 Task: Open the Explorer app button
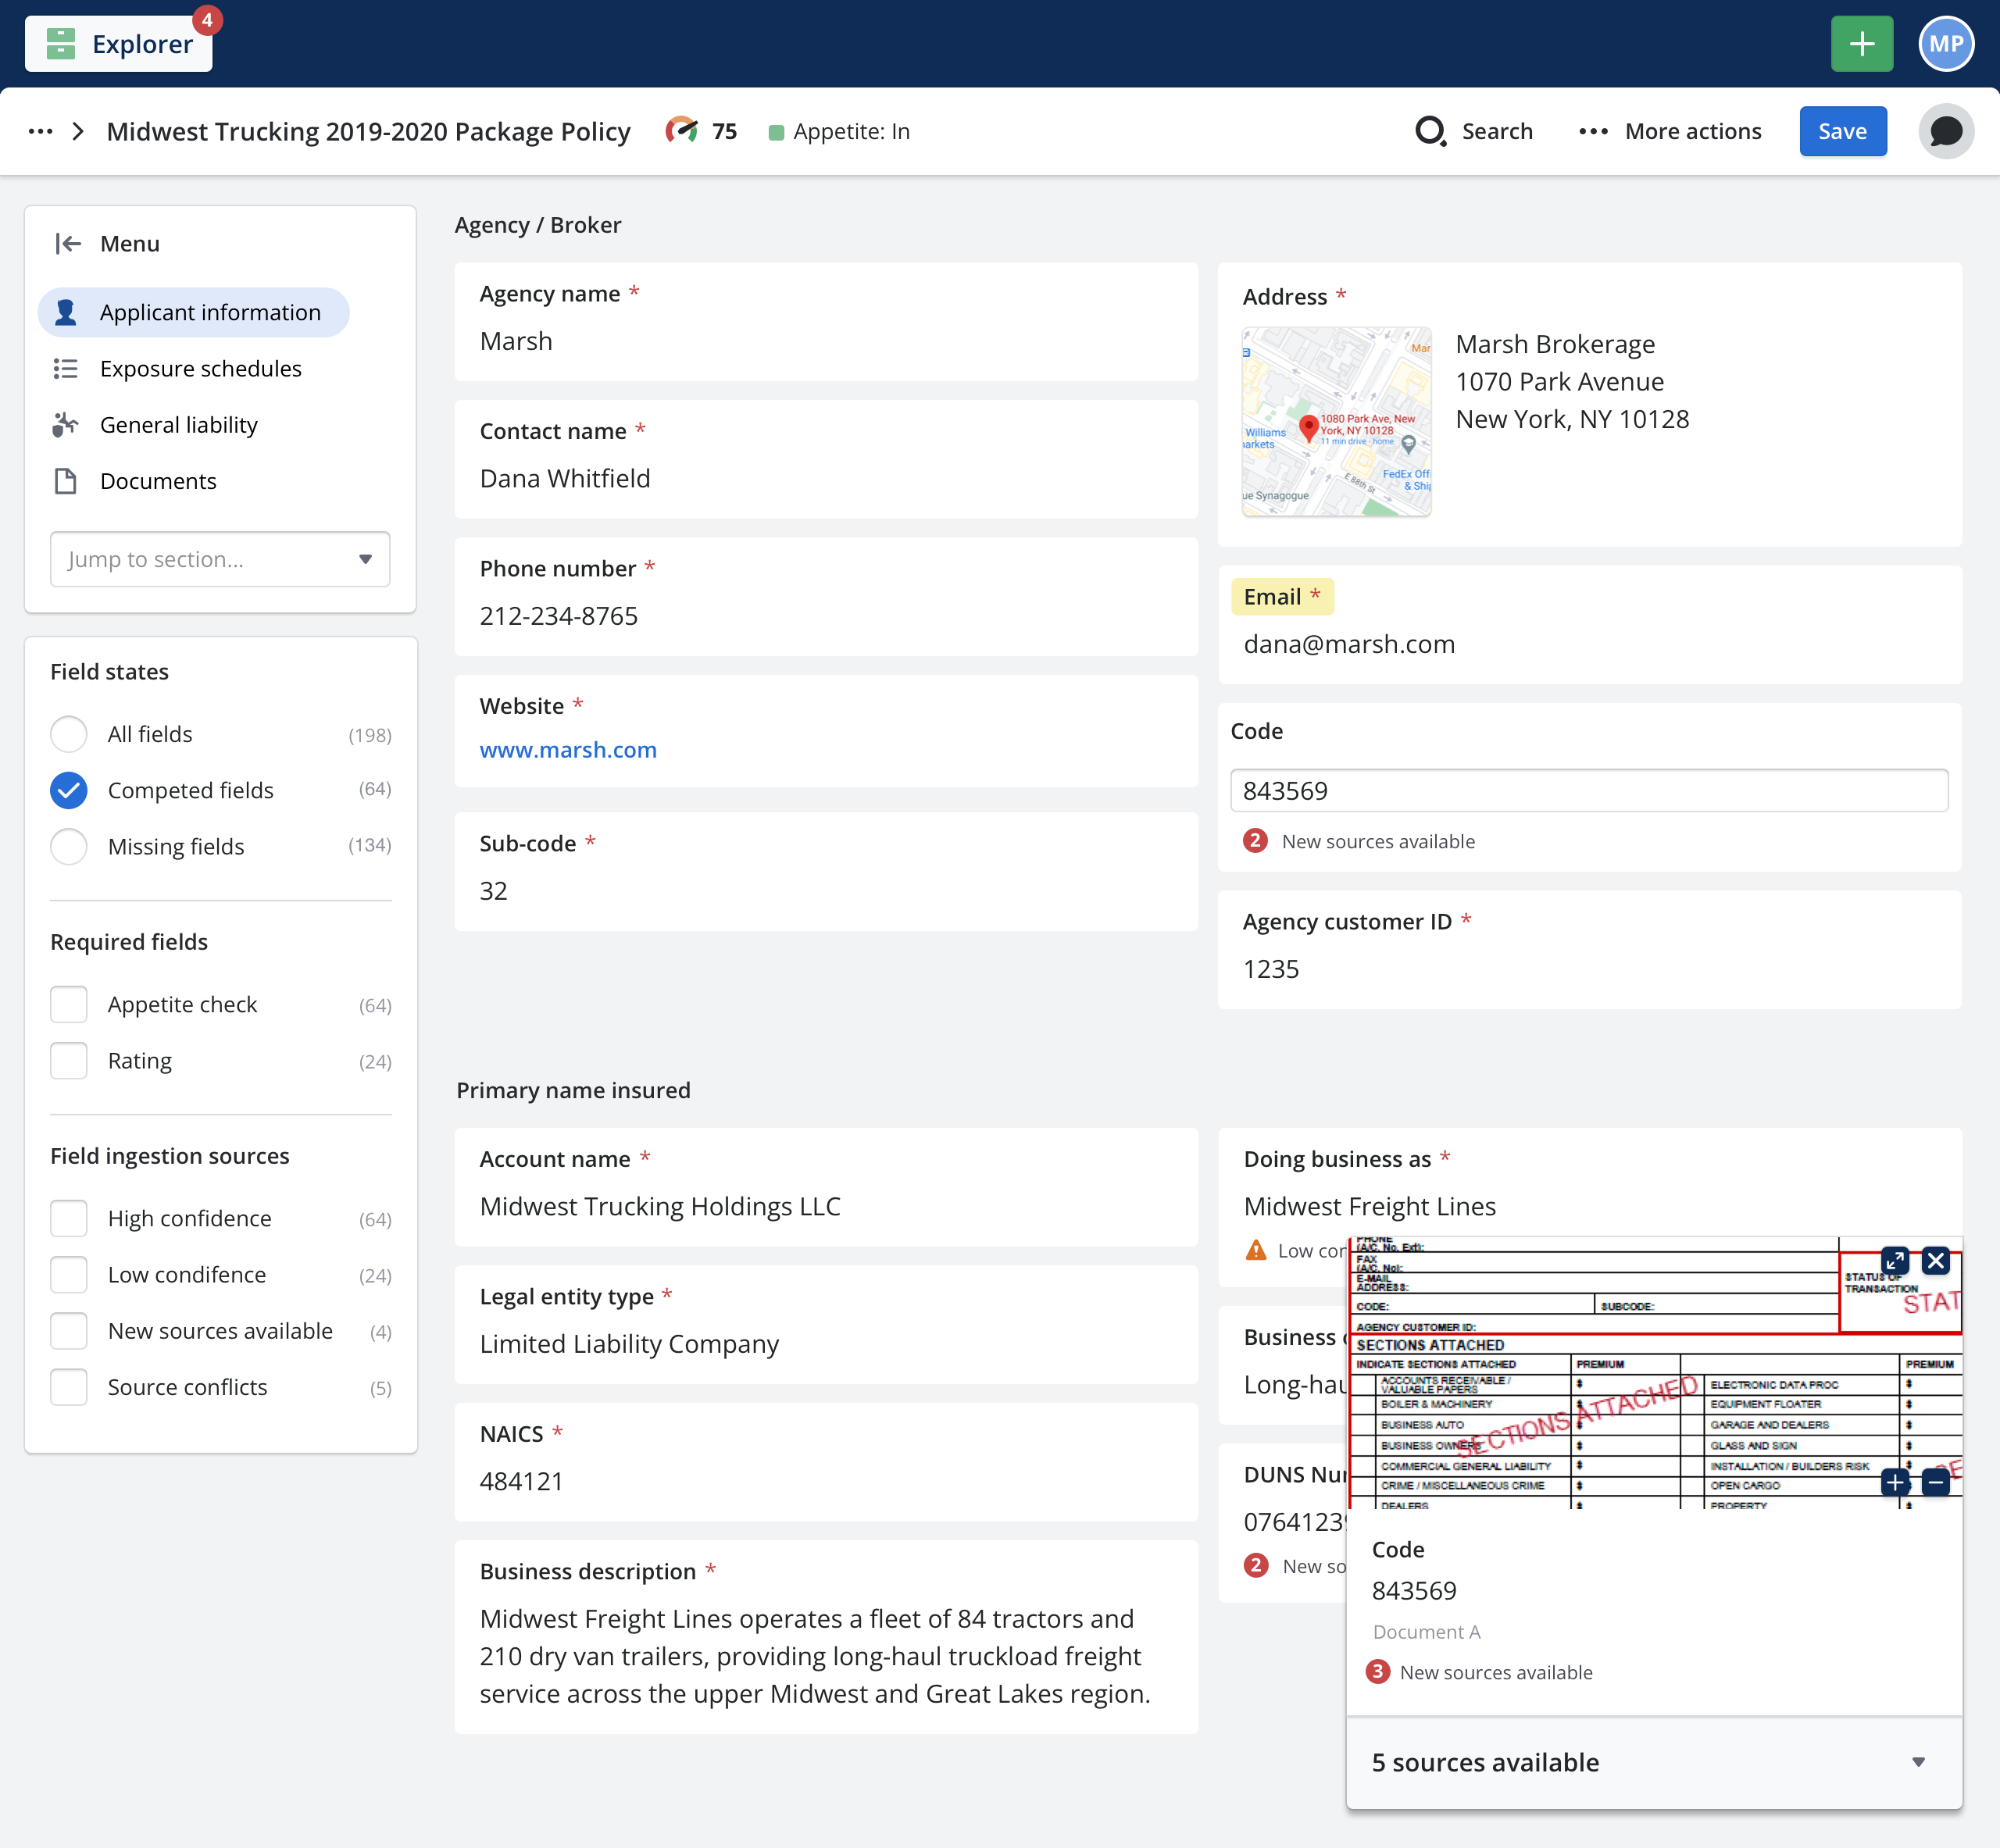118,44
